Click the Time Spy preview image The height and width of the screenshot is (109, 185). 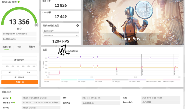[x=133, y=22]
